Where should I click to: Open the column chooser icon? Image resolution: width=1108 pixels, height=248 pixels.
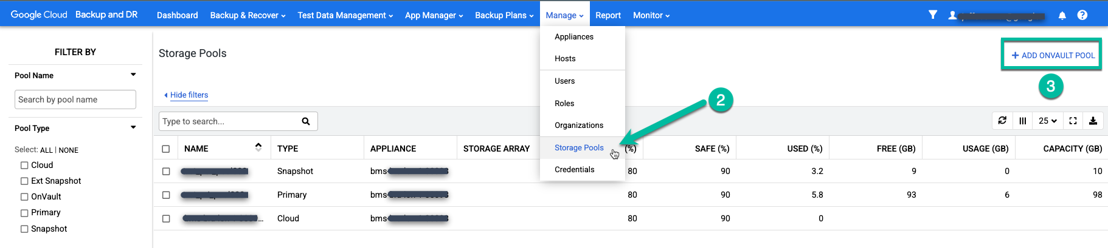point(1022,121)
